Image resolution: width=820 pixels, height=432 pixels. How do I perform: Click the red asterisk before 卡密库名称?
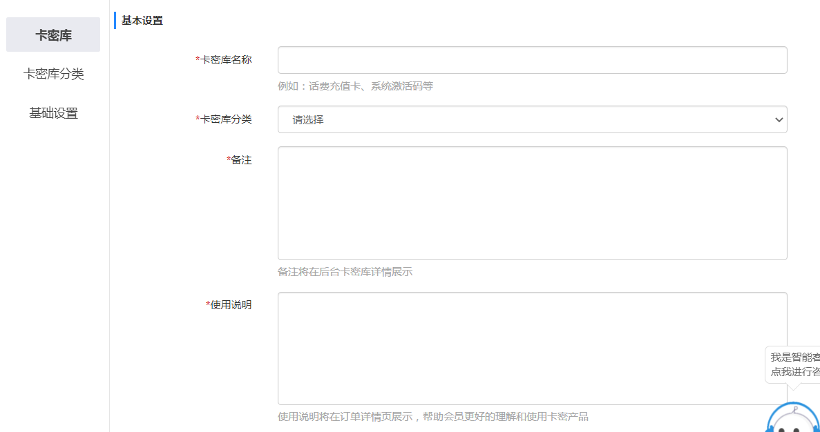click(198, 60)
